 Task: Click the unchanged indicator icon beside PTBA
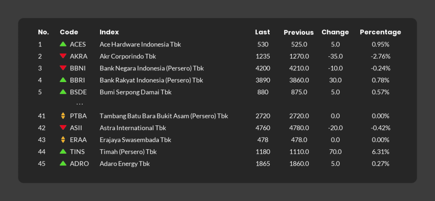(x=63, y=116)
